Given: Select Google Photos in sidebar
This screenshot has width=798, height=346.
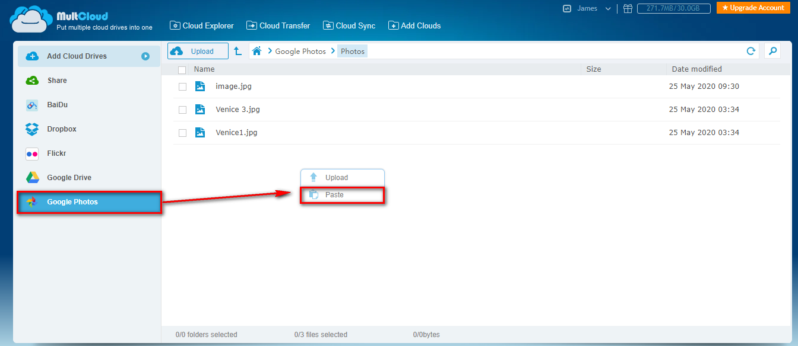Looking at the screenshot, I should pos(89,202).
